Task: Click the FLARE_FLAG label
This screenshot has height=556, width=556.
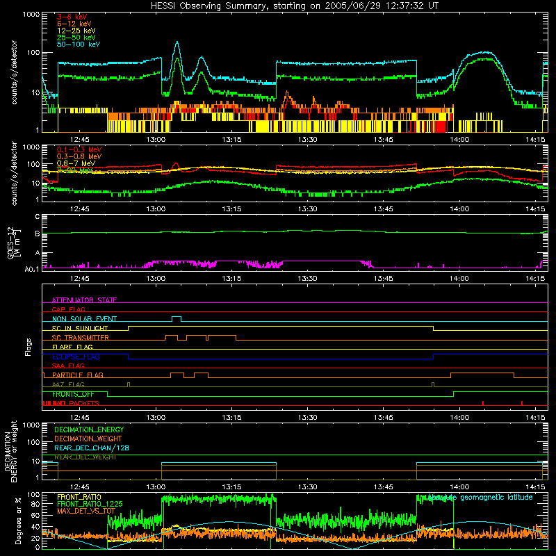Action: (x=72, y=347)
